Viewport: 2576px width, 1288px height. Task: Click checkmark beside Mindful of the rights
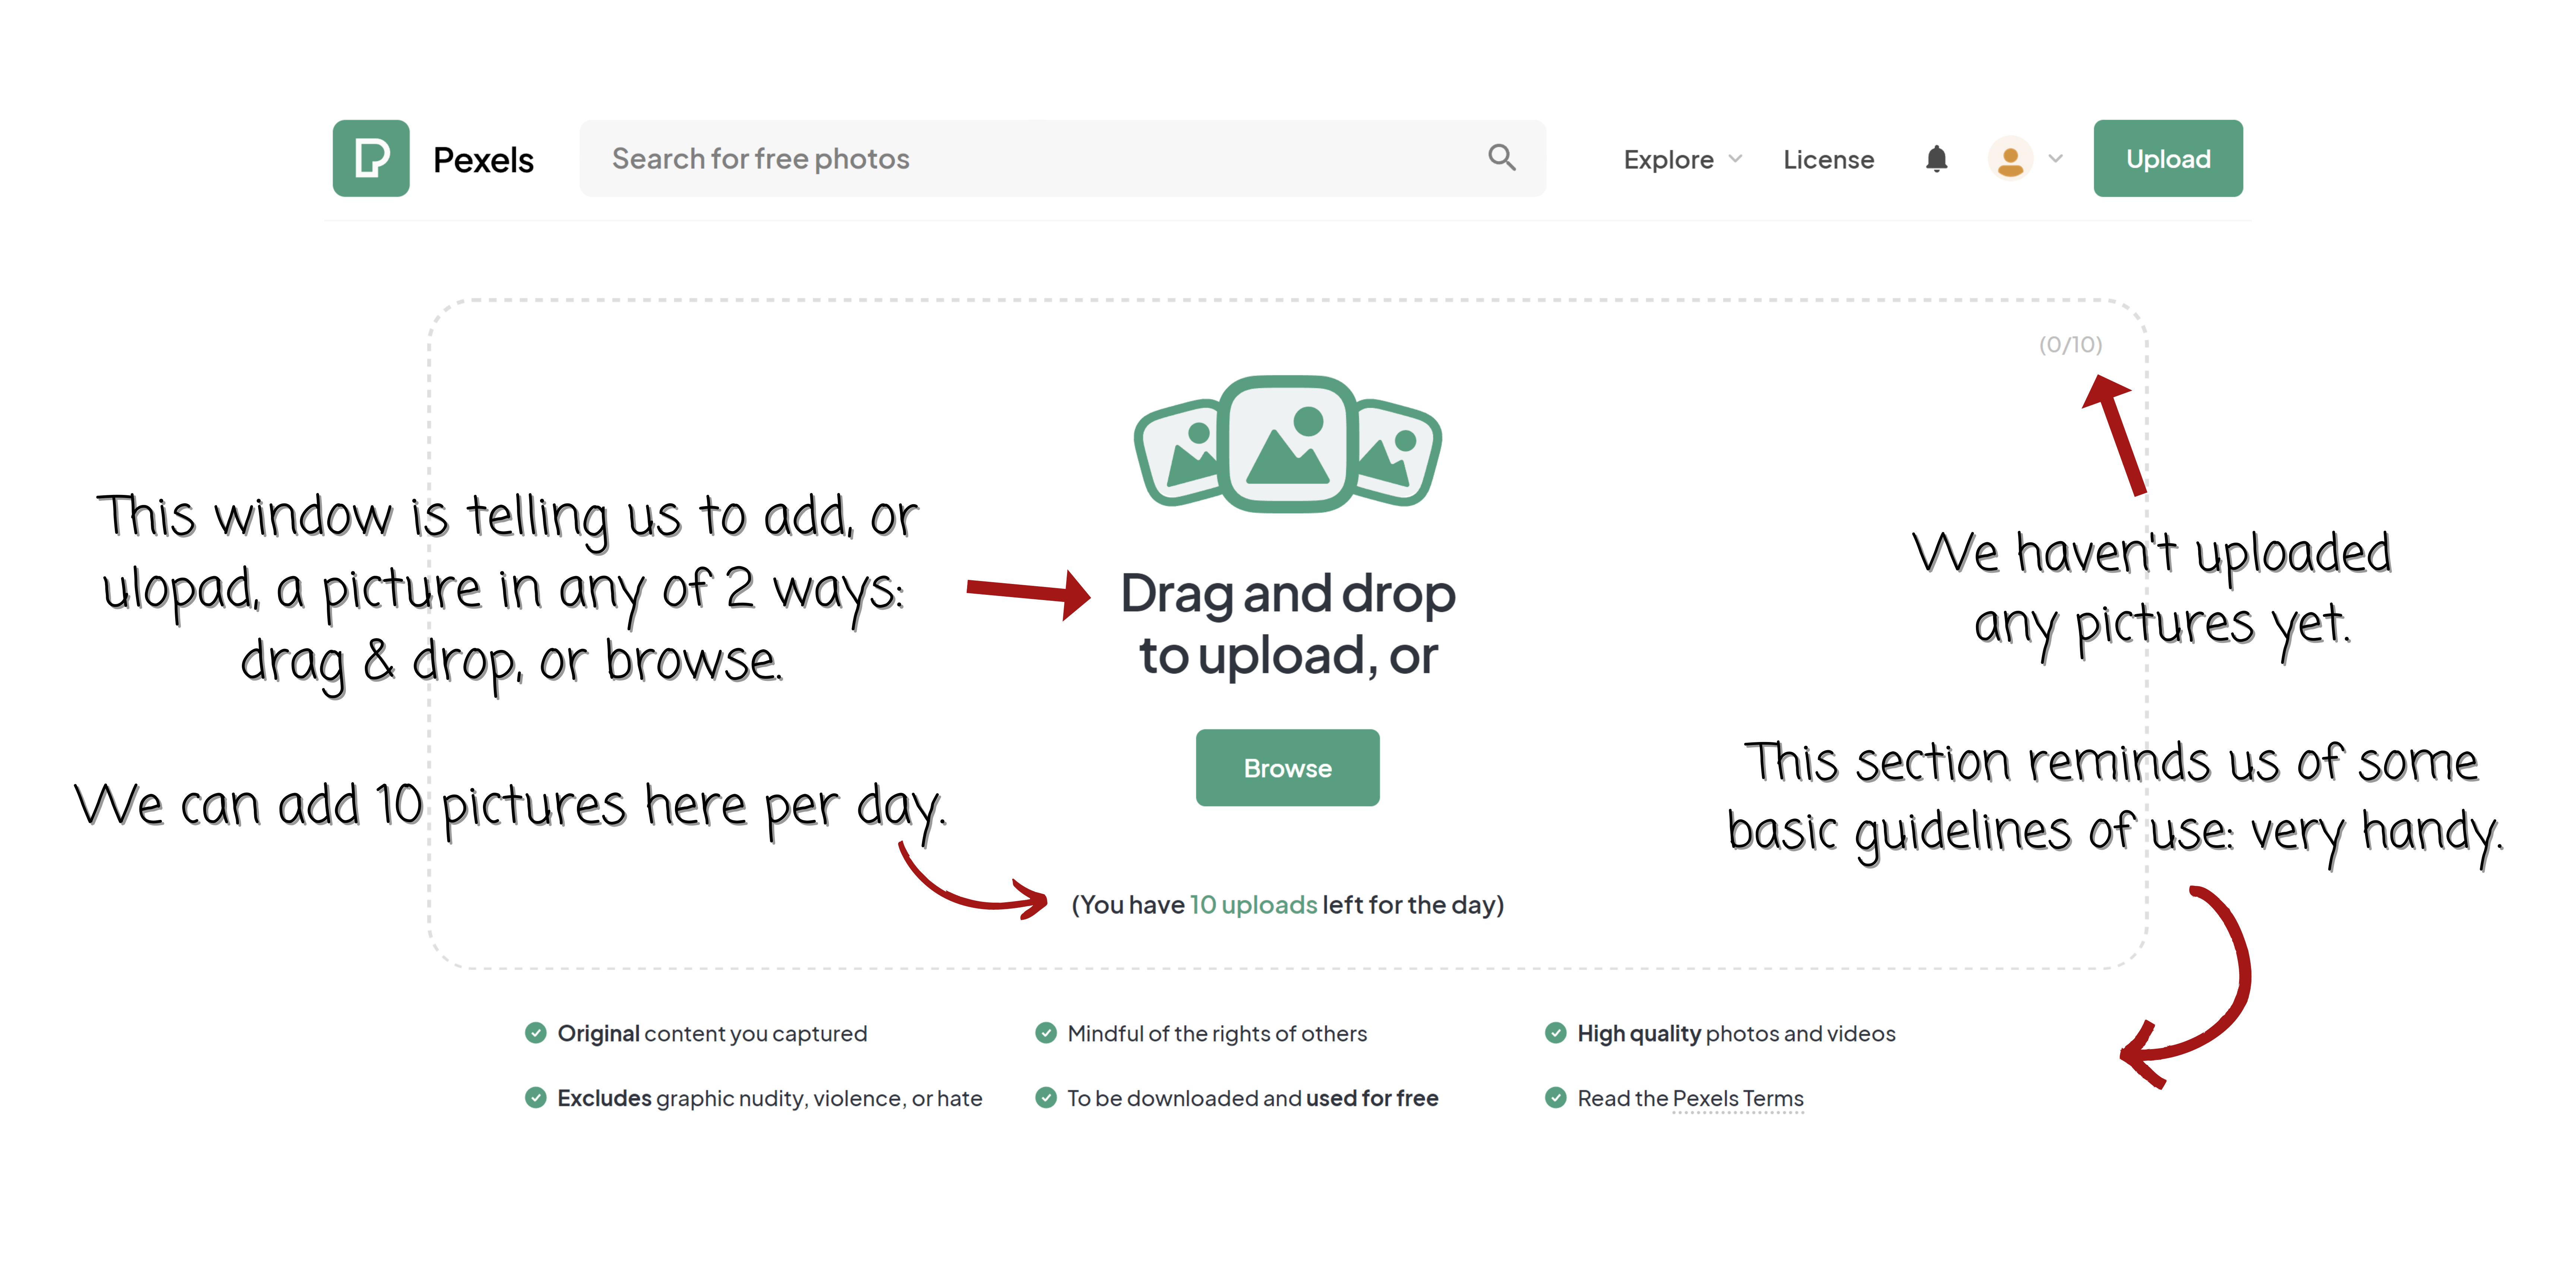[x=1046, y=1033]
